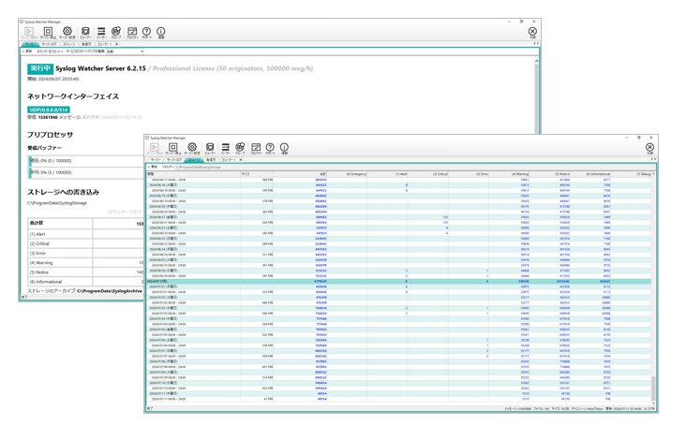Click Server Stop icon in back window
This screenshot has height=425, width=687.
click(x=48, y=32)
